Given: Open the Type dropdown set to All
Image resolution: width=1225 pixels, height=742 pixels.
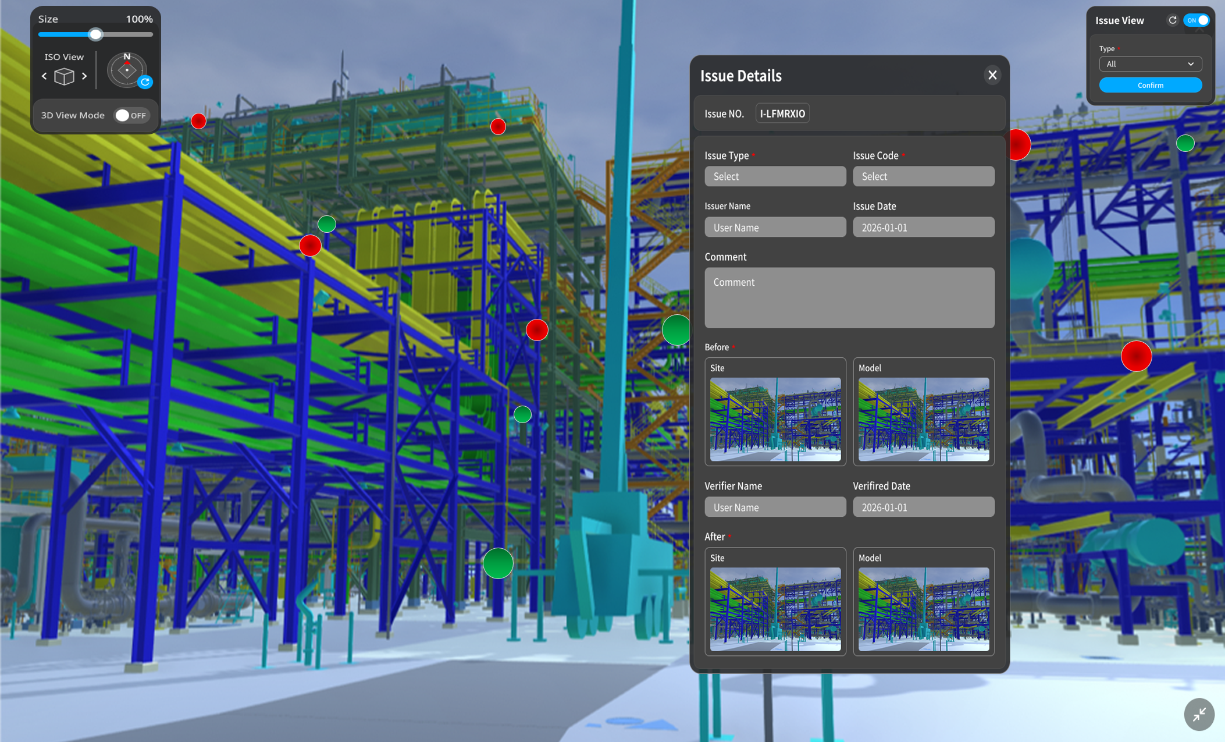Looking at the screenshot, I should click(1150, 64).
